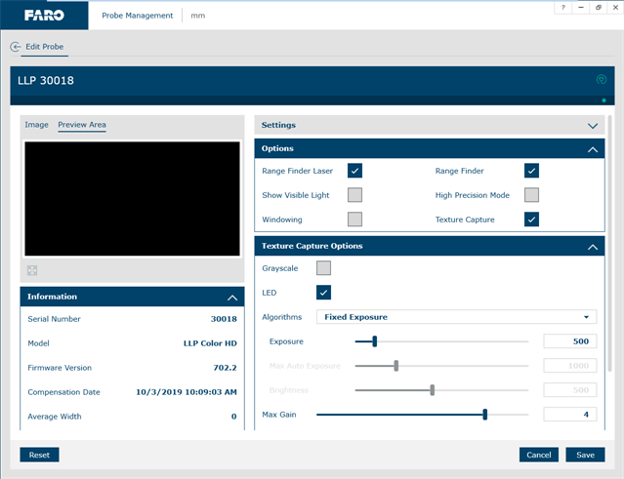Close the Probe Management window
The image size is (624, 479).
615,8
